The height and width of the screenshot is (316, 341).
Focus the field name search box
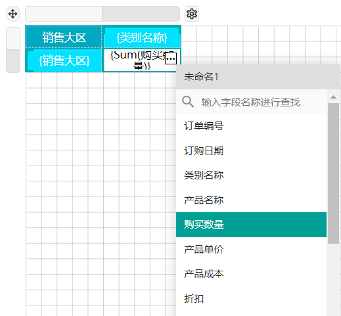(x=251, y=102)
